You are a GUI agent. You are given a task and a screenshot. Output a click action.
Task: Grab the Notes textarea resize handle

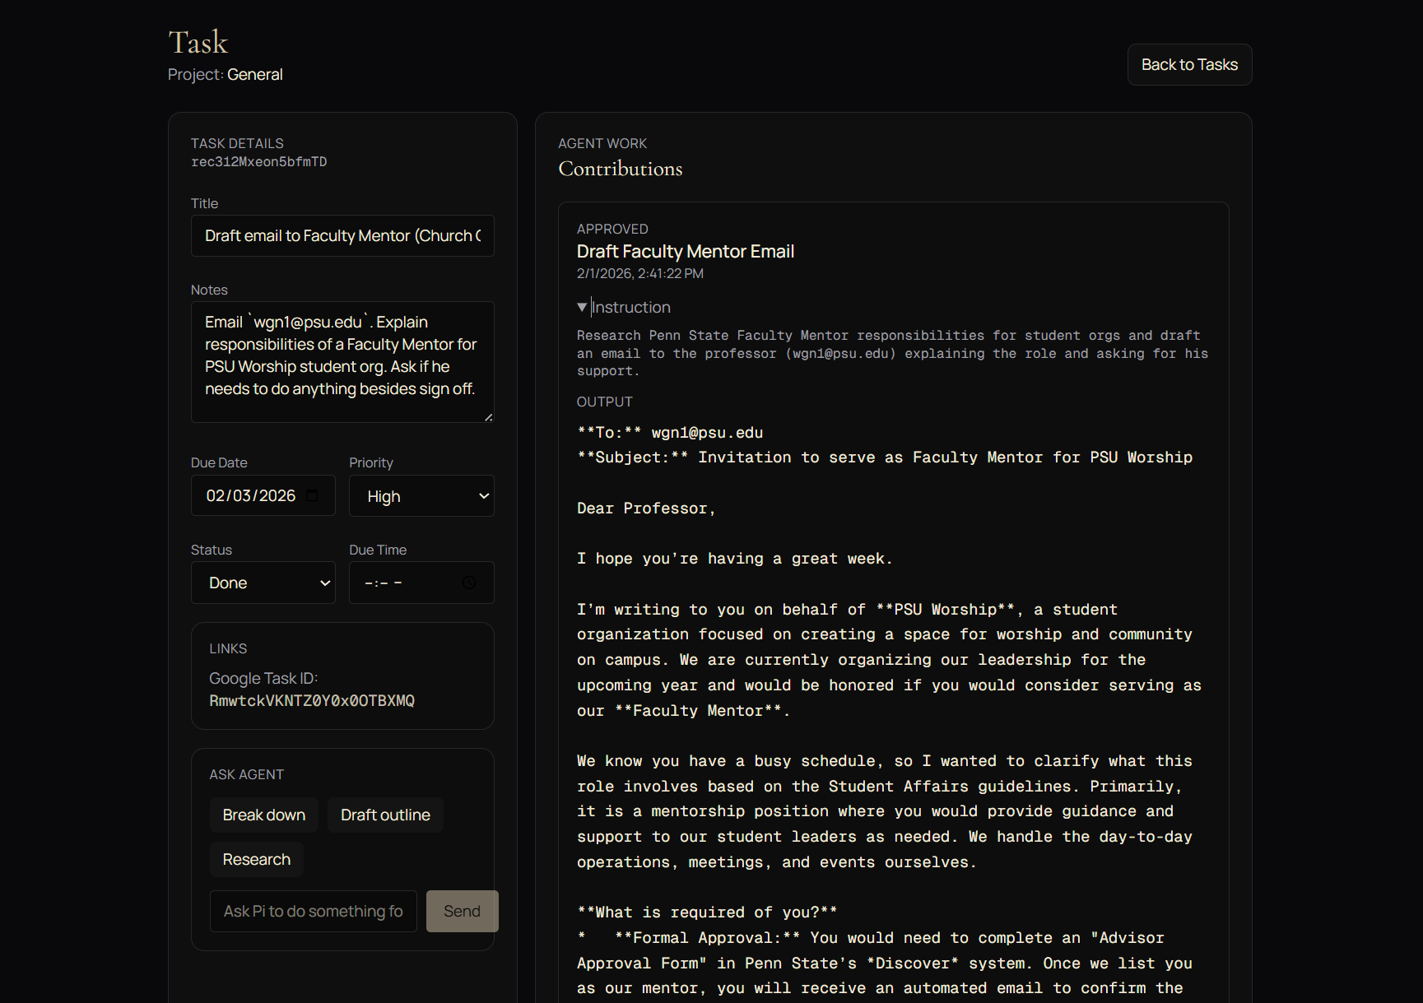pyautogui.click(x=488, y=417)
